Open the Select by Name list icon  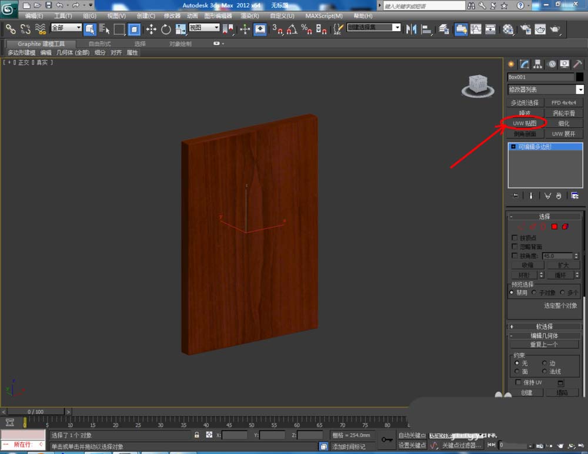click(x=104, y=29)
